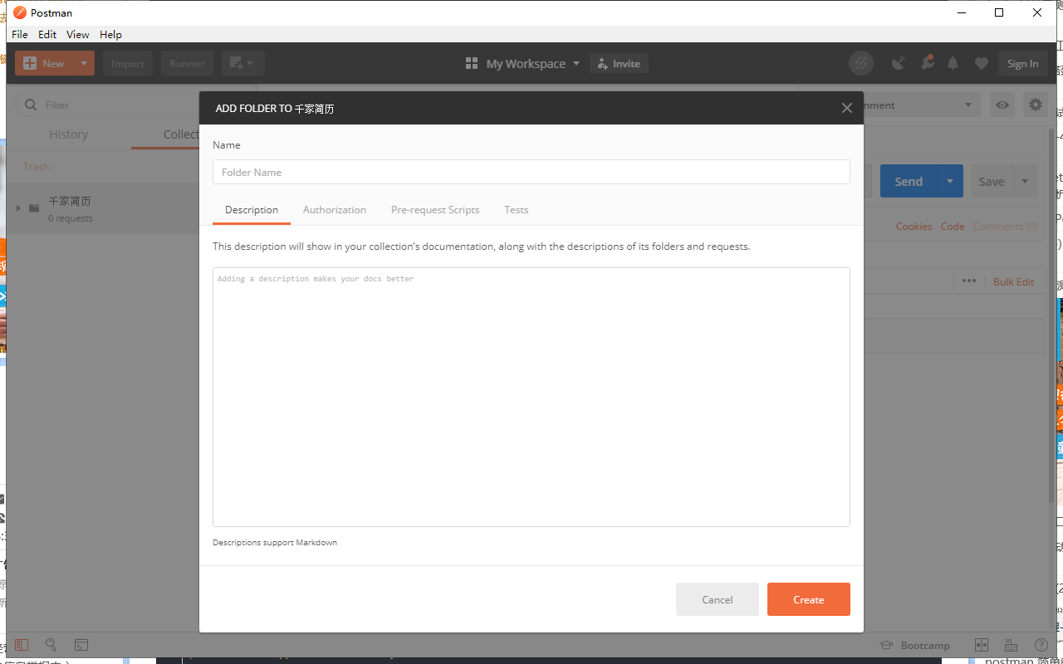Open keyboard shortcuts icon

(1011, 645)
